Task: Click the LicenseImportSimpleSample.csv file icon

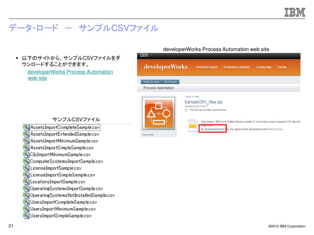Action: [26, 175]
